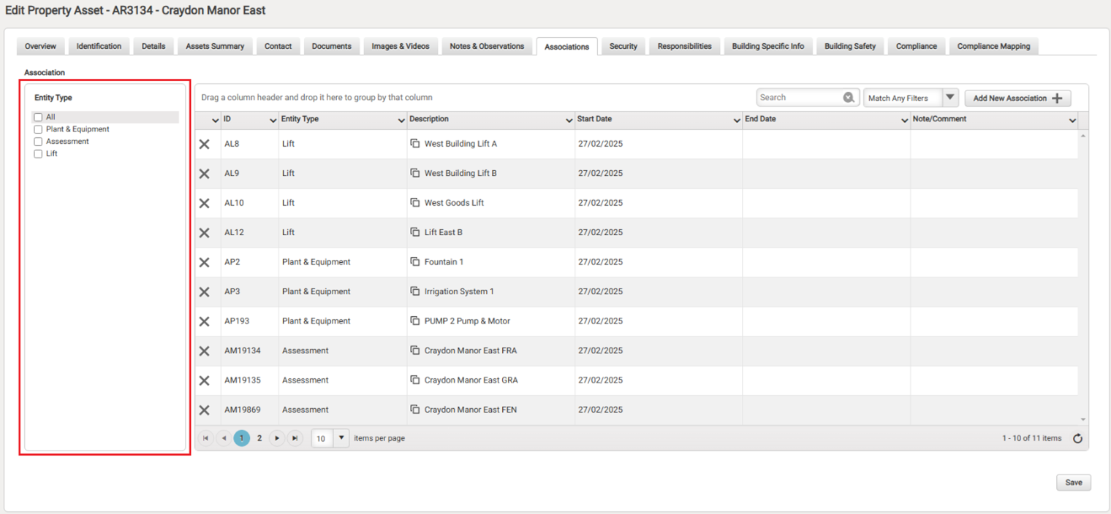Screen dimensions: 1111x514
Task: Remove the AL8 West Building Lift A association
Action: coord(205,144)
